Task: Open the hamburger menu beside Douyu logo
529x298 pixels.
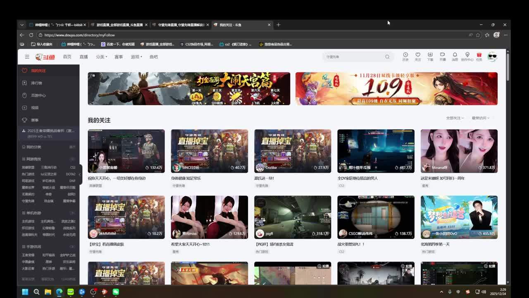Action: (27, 57)
